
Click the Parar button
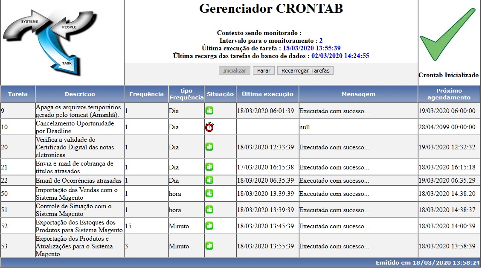[x=263, y=70]
